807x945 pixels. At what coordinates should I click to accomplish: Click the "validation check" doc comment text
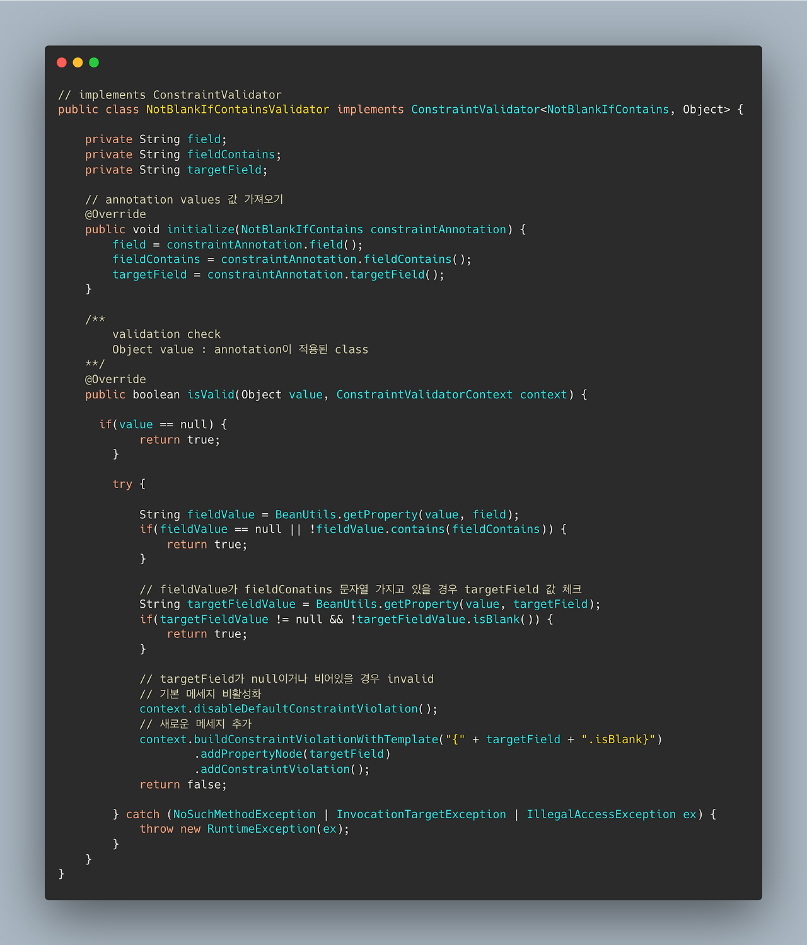click(166, 334)
